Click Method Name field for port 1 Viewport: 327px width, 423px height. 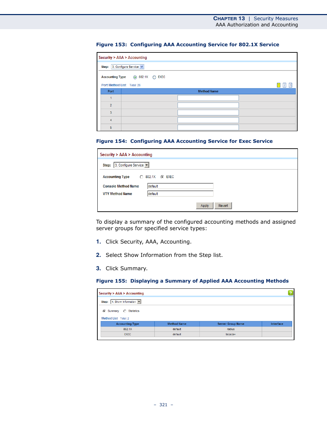coord(208,98)
